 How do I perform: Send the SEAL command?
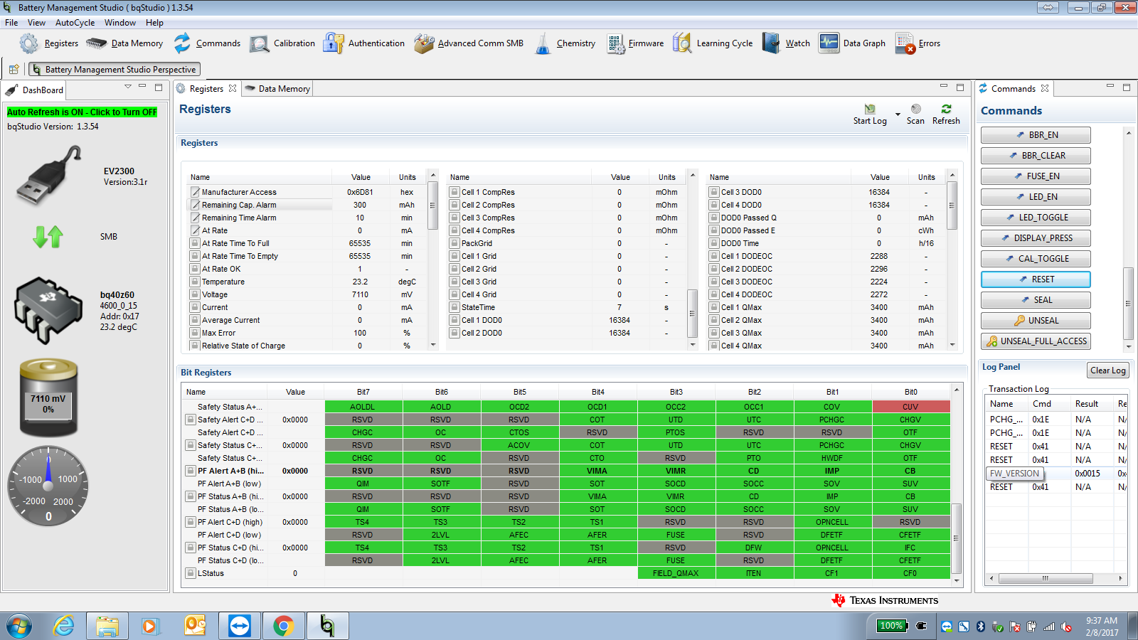1036,300
